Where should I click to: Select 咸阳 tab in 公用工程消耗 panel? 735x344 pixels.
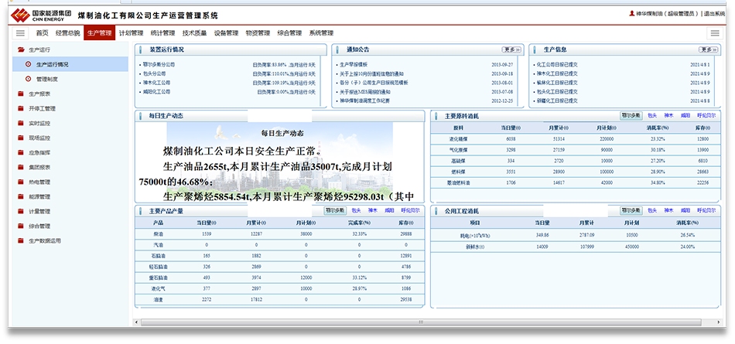click(685, 211)
